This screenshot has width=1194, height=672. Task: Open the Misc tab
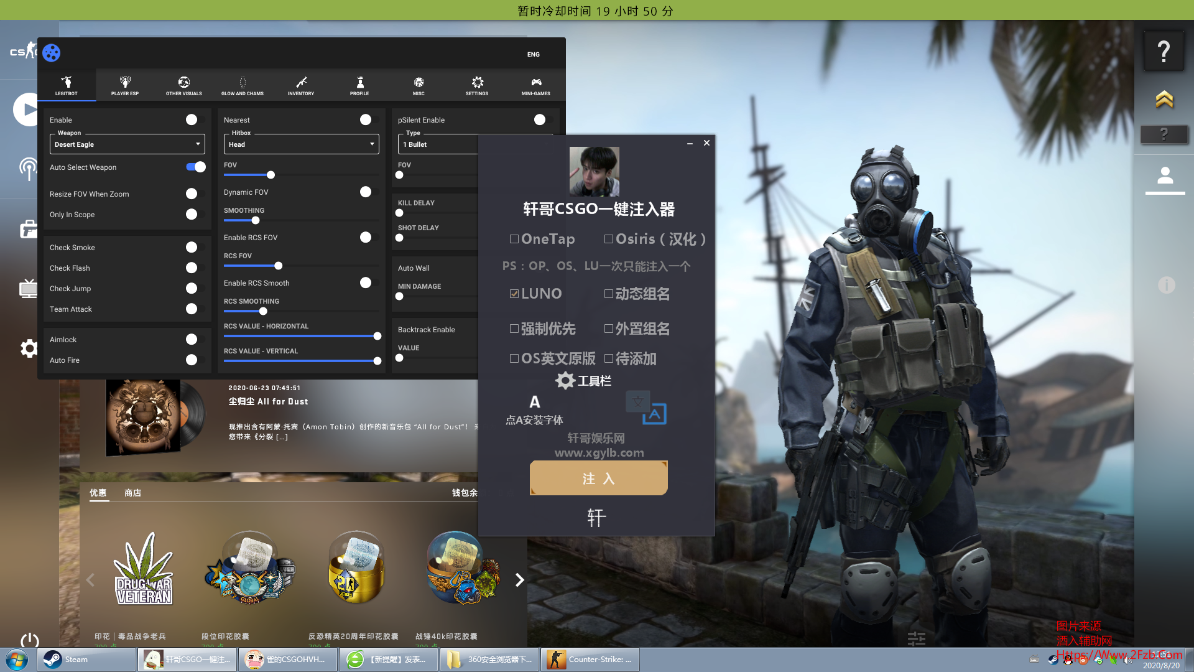pyautogui.click(x=419, y=85)
